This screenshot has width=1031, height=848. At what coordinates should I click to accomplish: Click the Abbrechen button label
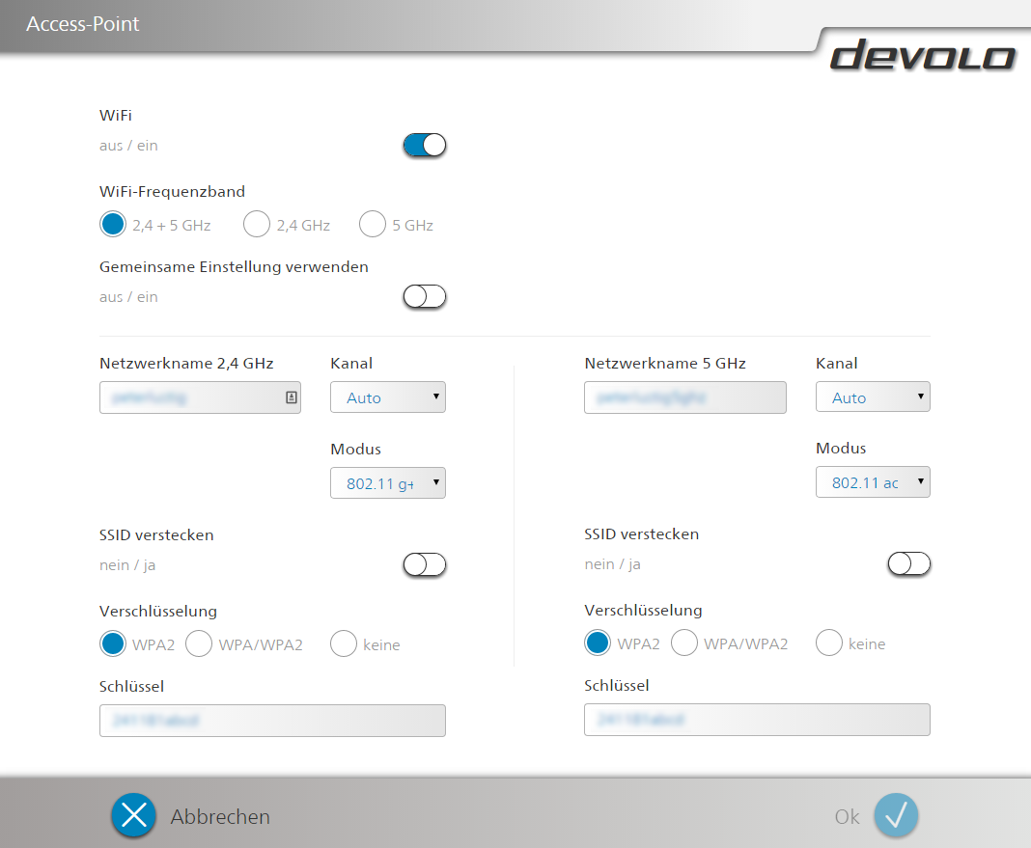click(x=220, y=817)
